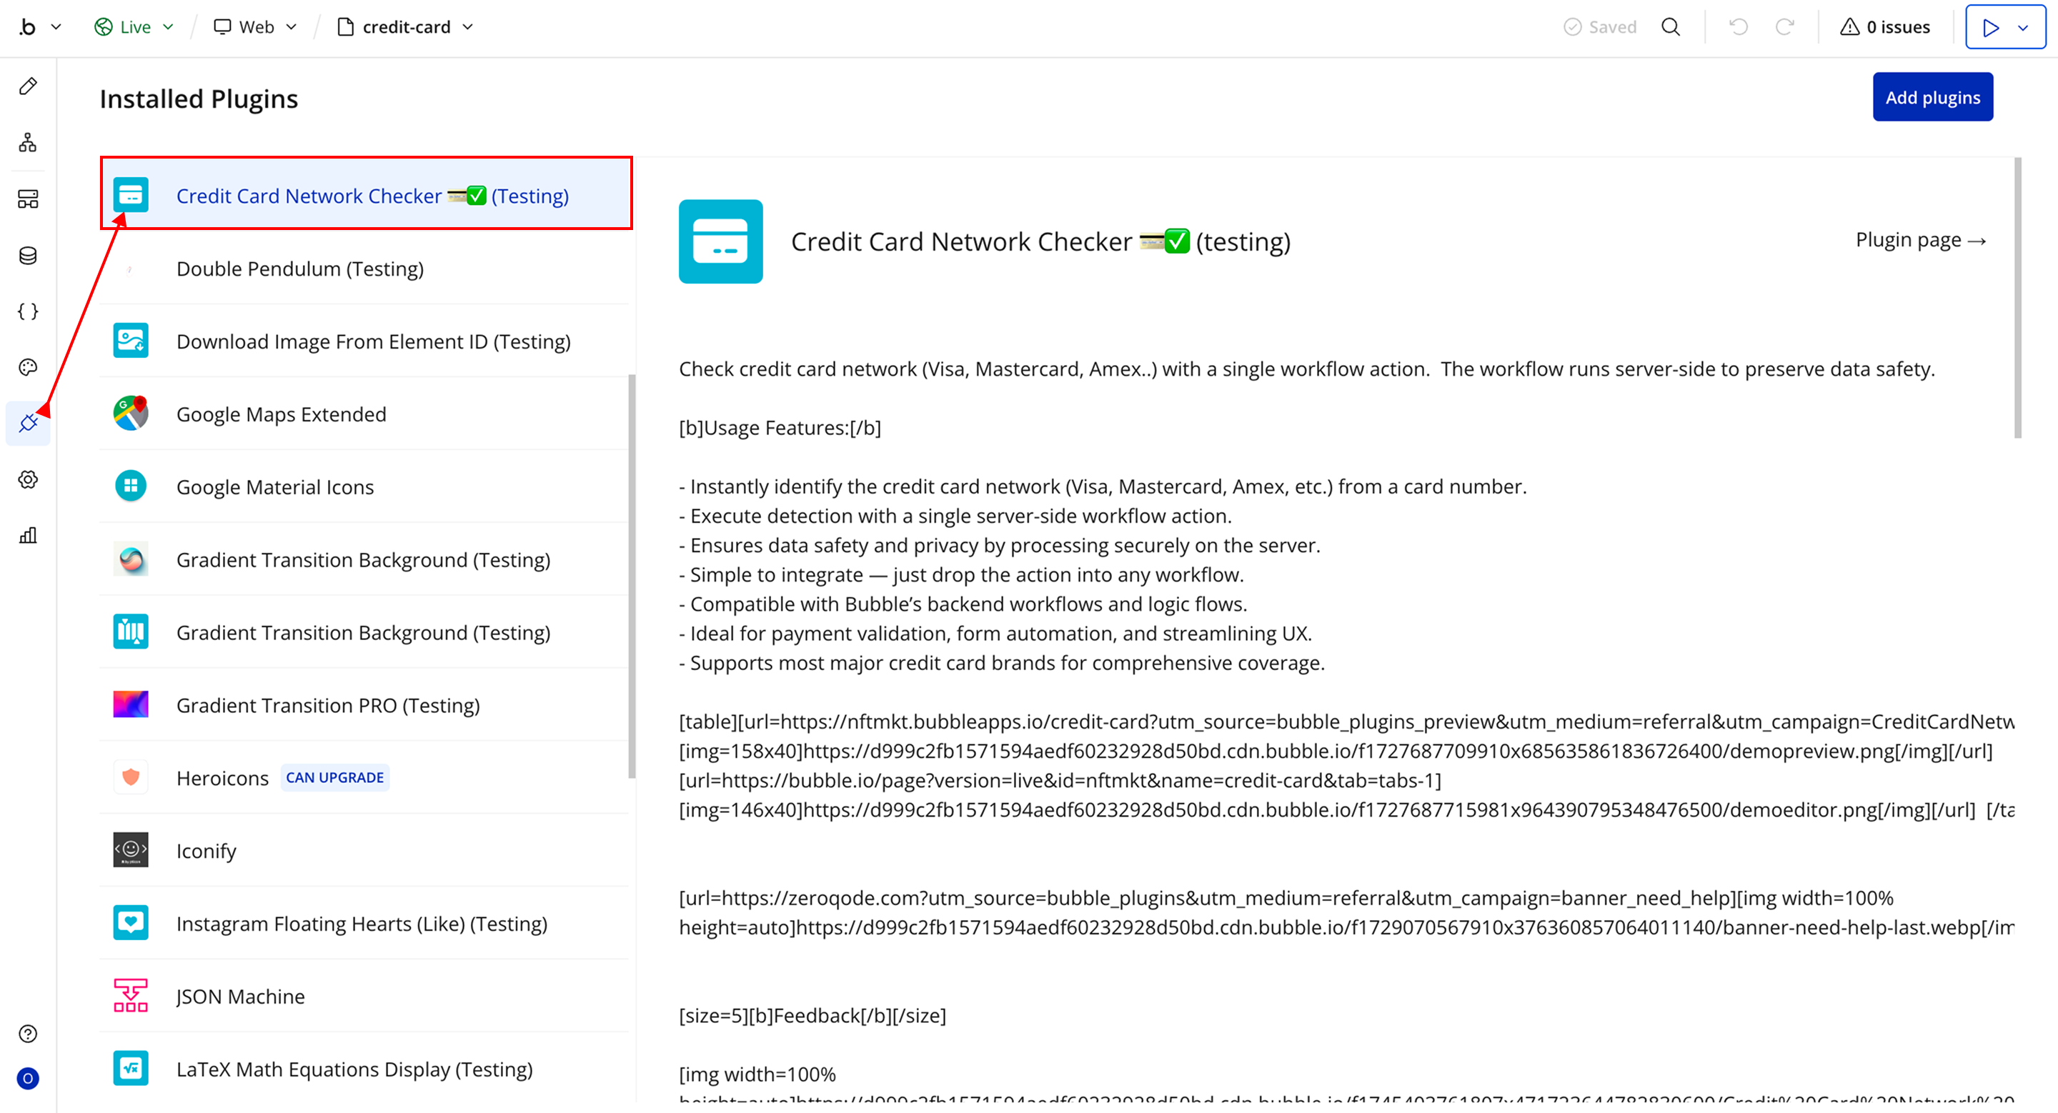Open the Settings gear in sidebar
The image size is (2058, 1113).
28,480
